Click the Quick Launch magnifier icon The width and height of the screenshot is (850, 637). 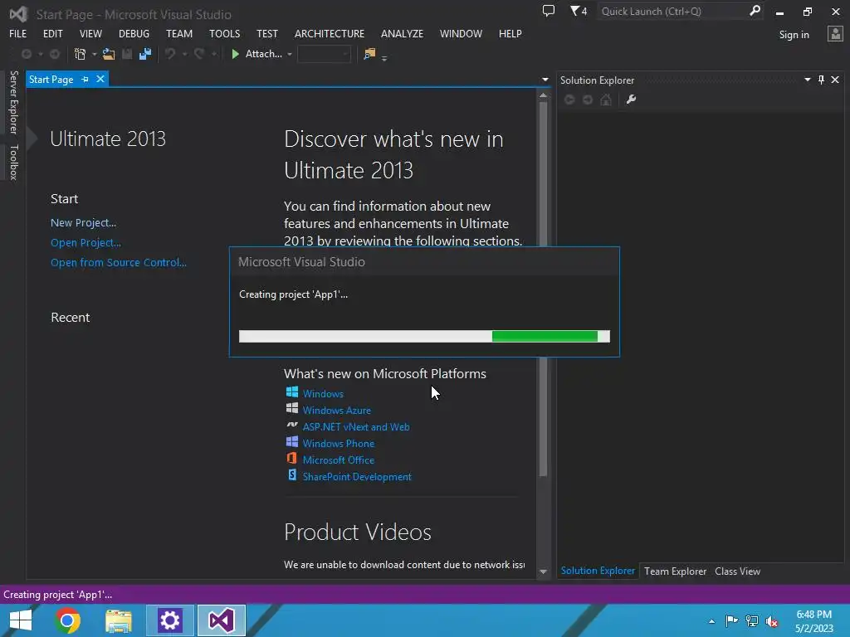pyautogui.click(x=755, y=11)
